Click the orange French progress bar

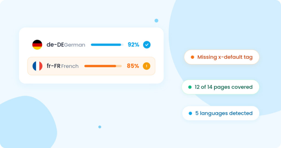103,66
